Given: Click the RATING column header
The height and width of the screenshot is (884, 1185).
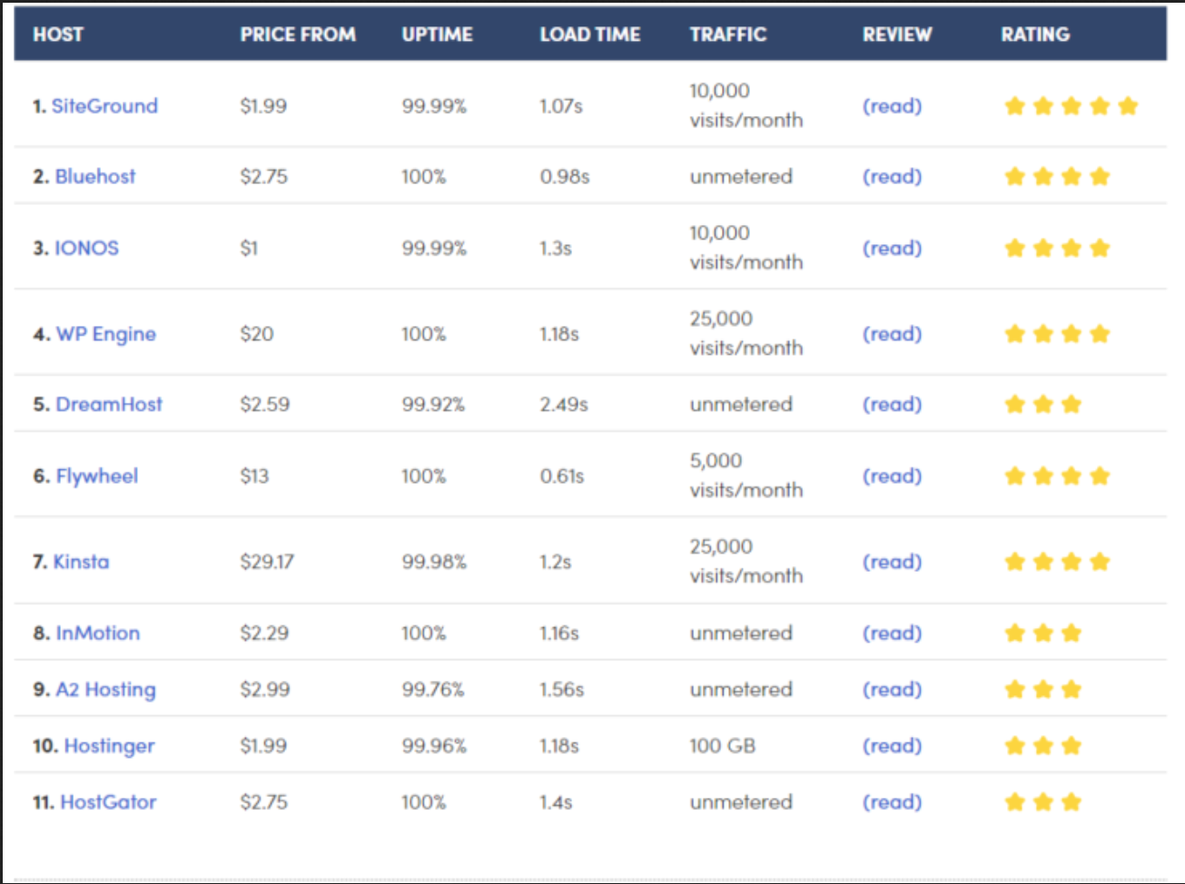Looking at the screenshot, I should [x=1035, y=34].
